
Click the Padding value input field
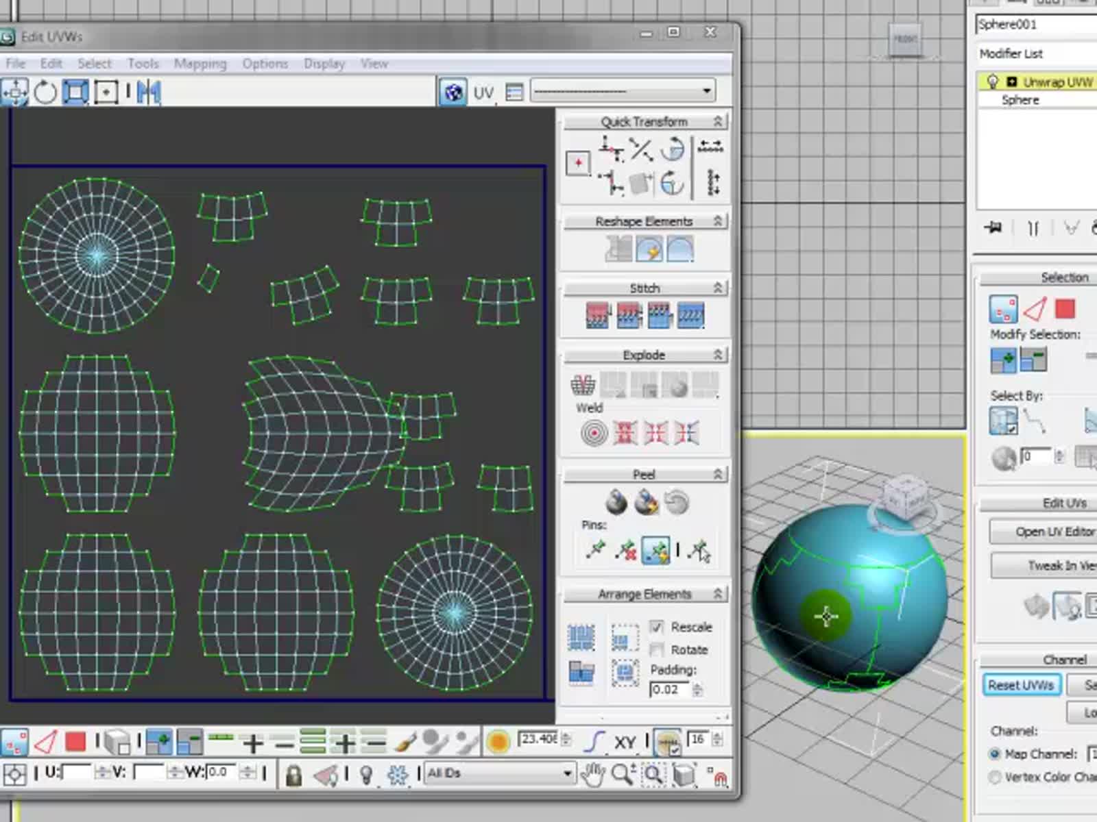(668, 690)
